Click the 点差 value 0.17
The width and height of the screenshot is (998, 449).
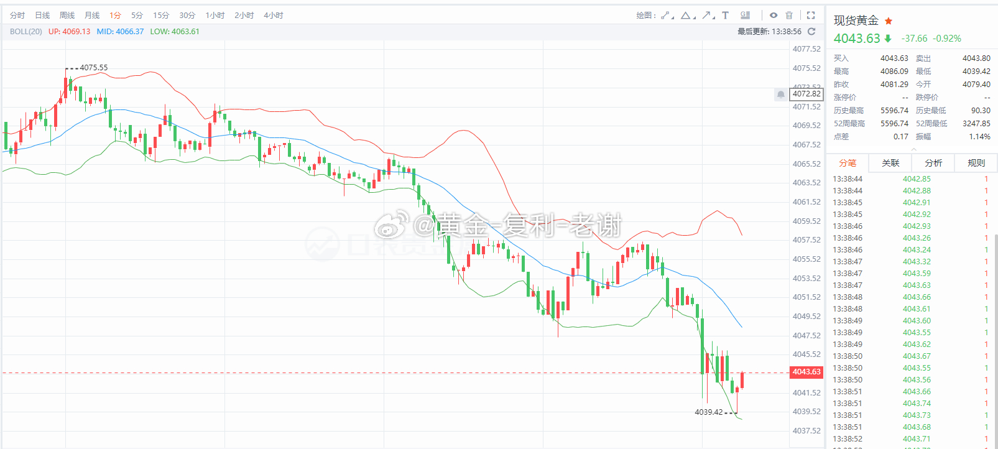point(901,137)
